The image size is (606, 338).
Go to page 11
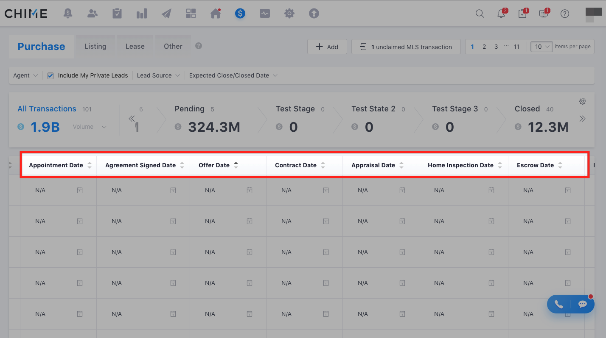click(516, 47)
